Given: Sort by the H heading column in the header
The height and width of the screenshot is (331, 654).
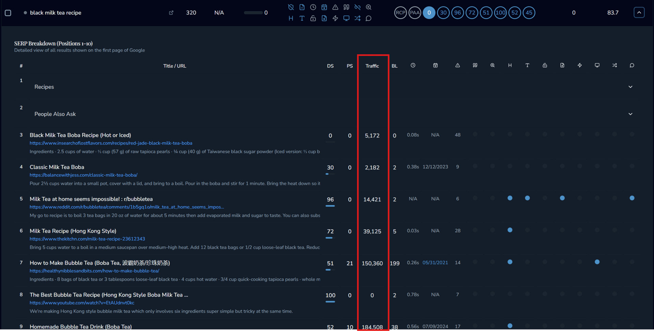Looking at the screenshot, I should pos(510,65).
